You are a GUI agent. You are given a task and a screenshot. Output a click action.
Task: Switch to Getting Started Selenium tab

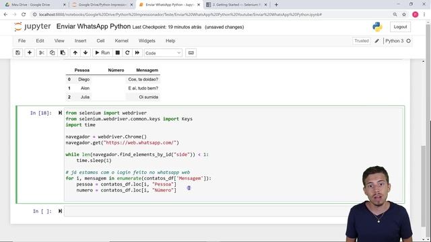tap(236, 5)
